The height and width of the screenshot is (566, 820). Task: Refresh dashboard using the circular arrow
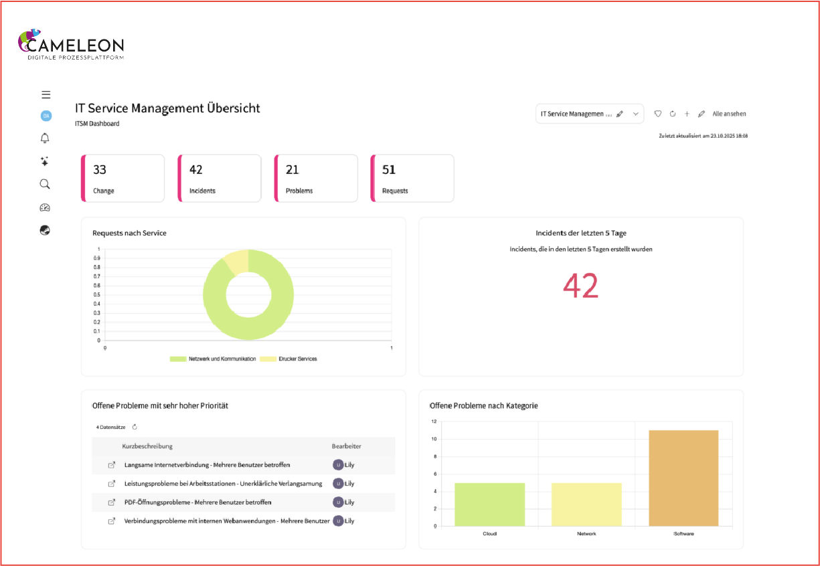pyautogui.click(x=673, y=114)
